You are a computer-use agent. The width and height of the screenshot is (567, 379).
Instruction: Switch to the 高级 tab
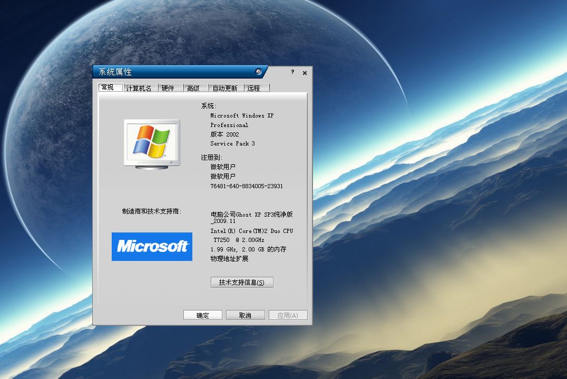(196, 88)
